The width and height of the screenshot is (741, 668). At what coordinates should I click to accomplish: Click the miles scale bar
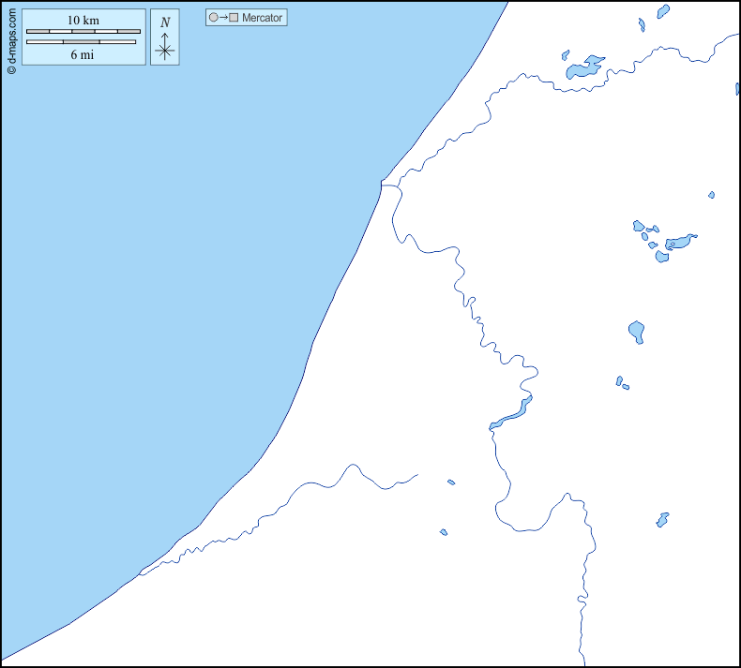(x=83, y=42)
